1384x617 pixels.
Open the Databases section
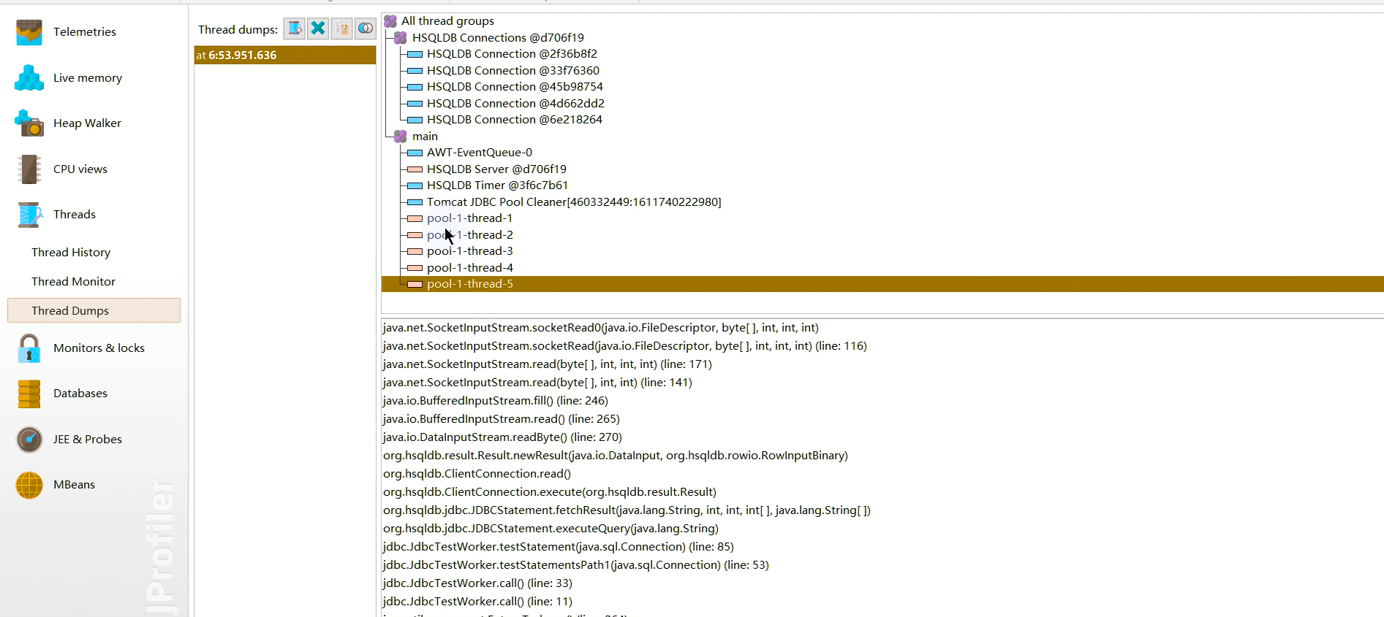point(80,394)
